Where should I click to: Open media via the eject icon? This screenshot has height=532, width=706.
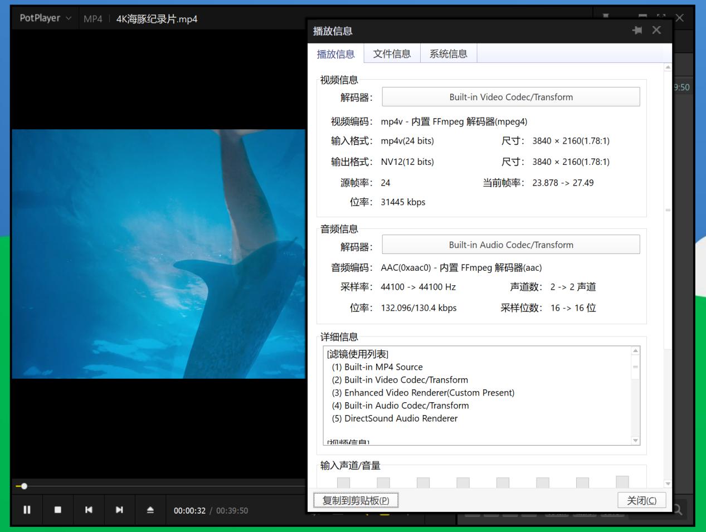150,509
